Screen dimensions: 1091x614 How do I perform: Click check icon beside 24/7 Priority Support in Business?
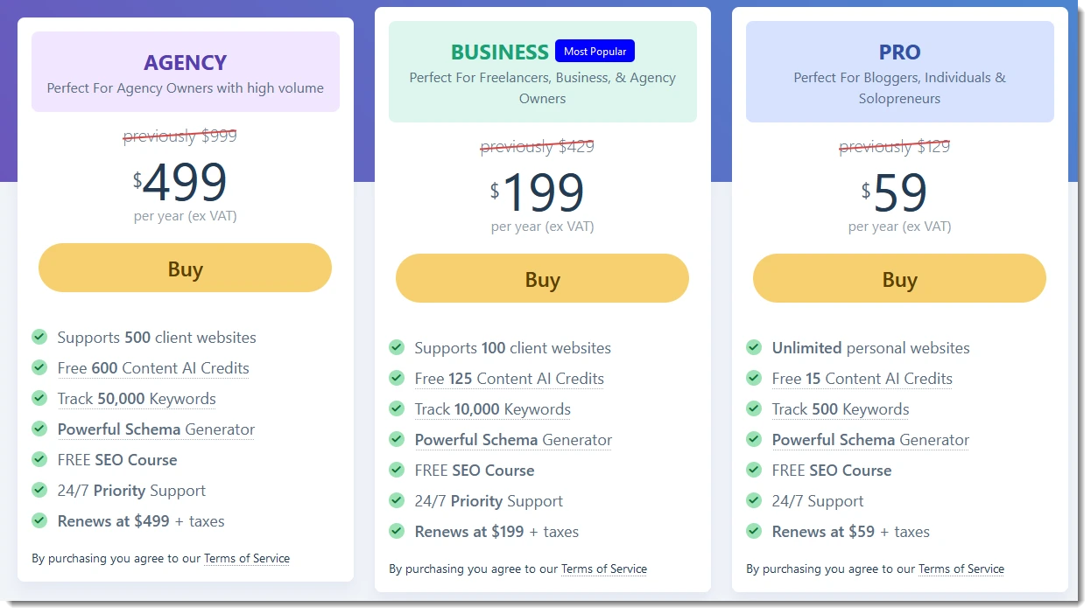pos(397,500)
